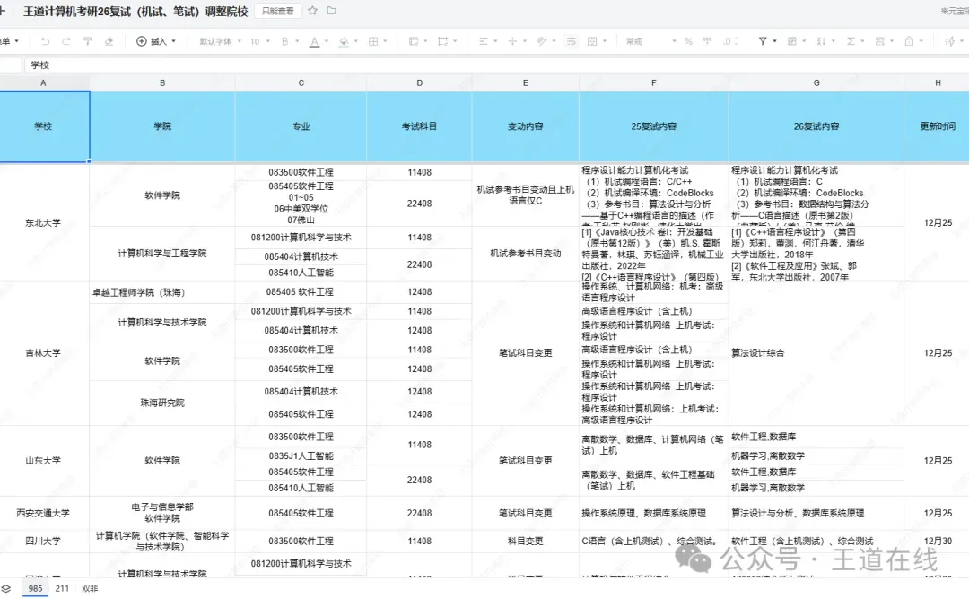Click the conditional formatting icon
This screenshot has height=598, width=969.
coord(791,41)
